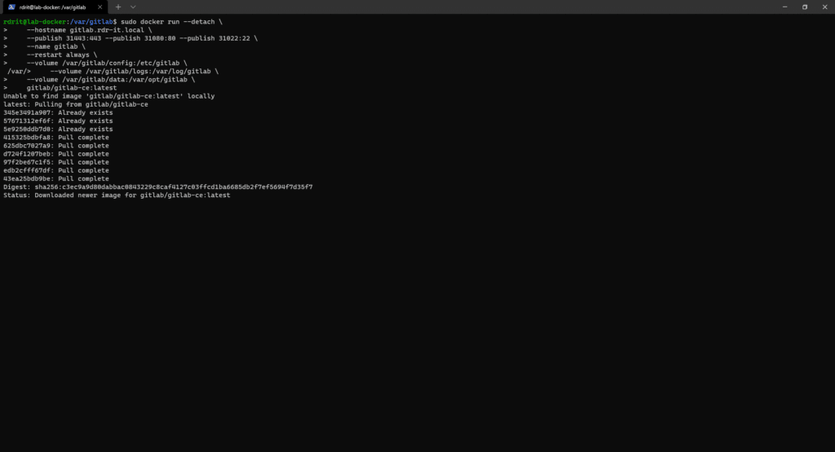Viewport: 835px width, 452px height.
Task: Click the '57671312ef6f: Already exists' line
Action: [58, 121]
